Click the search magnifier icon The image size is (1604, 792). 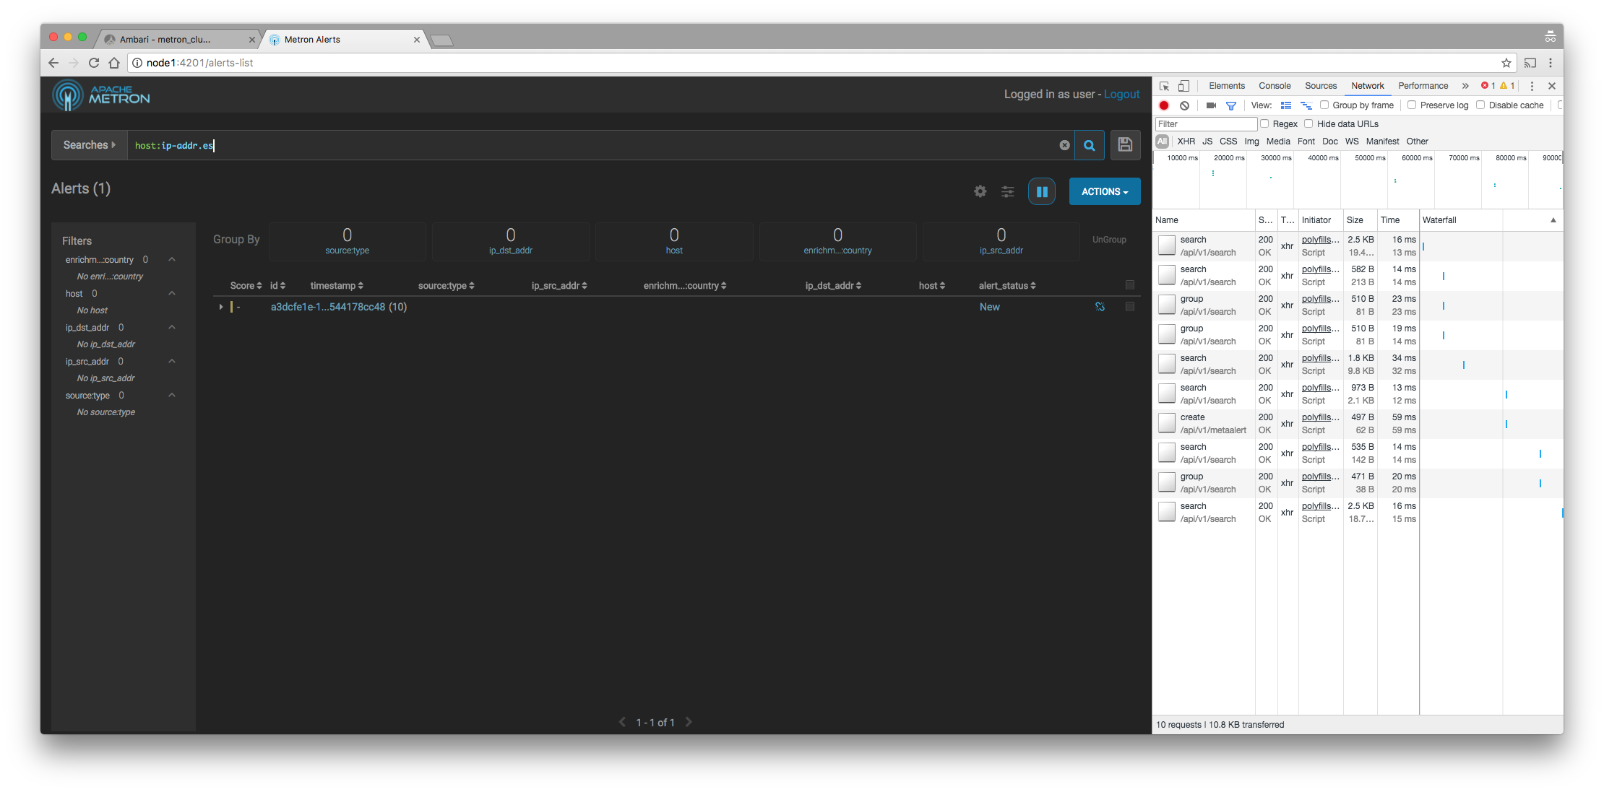(1090, 144)
